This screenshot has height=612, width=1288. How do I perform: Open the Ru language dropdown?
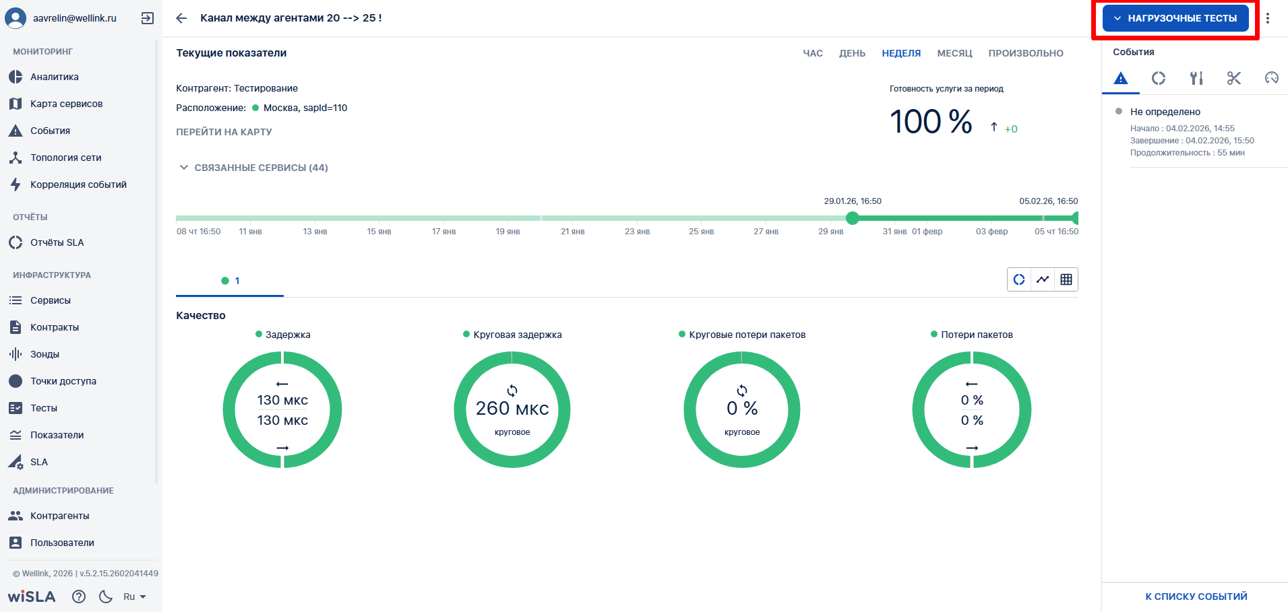point(134,597)
